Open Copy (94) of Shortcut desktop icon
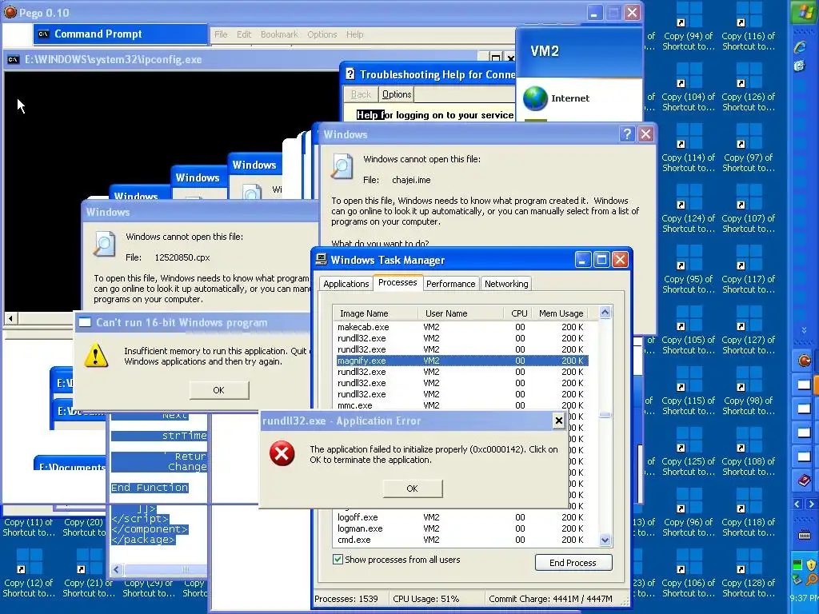The image size is (819, 614). click(689, 27)
